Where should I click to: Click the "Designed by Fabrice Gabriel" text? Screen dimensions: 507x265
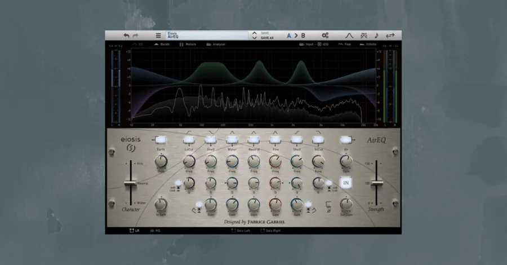[255, 222]
